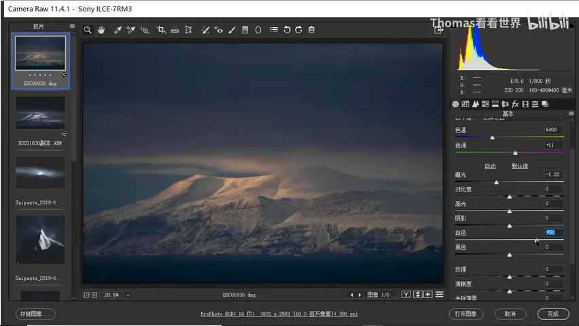Select the DSC01830.dng thumbnail in filmstrip

click(40, 61)
